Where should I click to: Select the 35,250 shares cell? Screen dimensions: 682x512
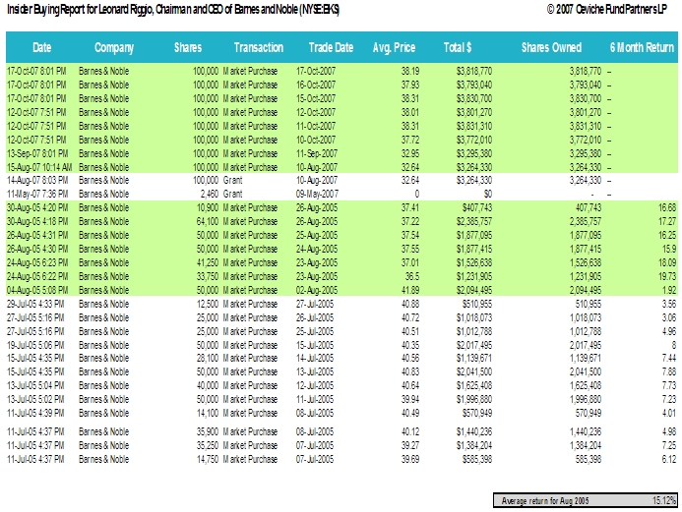point(207,445)
